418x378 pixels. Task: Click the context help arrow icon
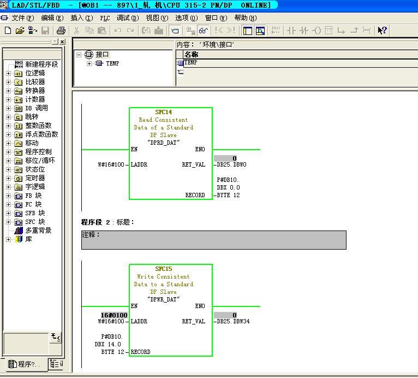pyautogui.click(x=383, y=31)
